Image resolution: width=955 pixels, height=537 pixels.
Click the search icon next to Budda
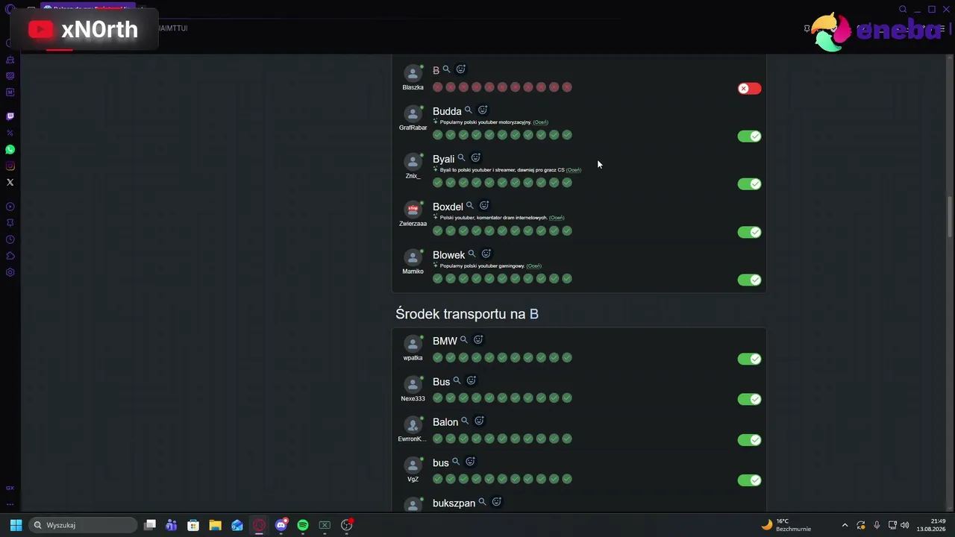pos(469,110)
